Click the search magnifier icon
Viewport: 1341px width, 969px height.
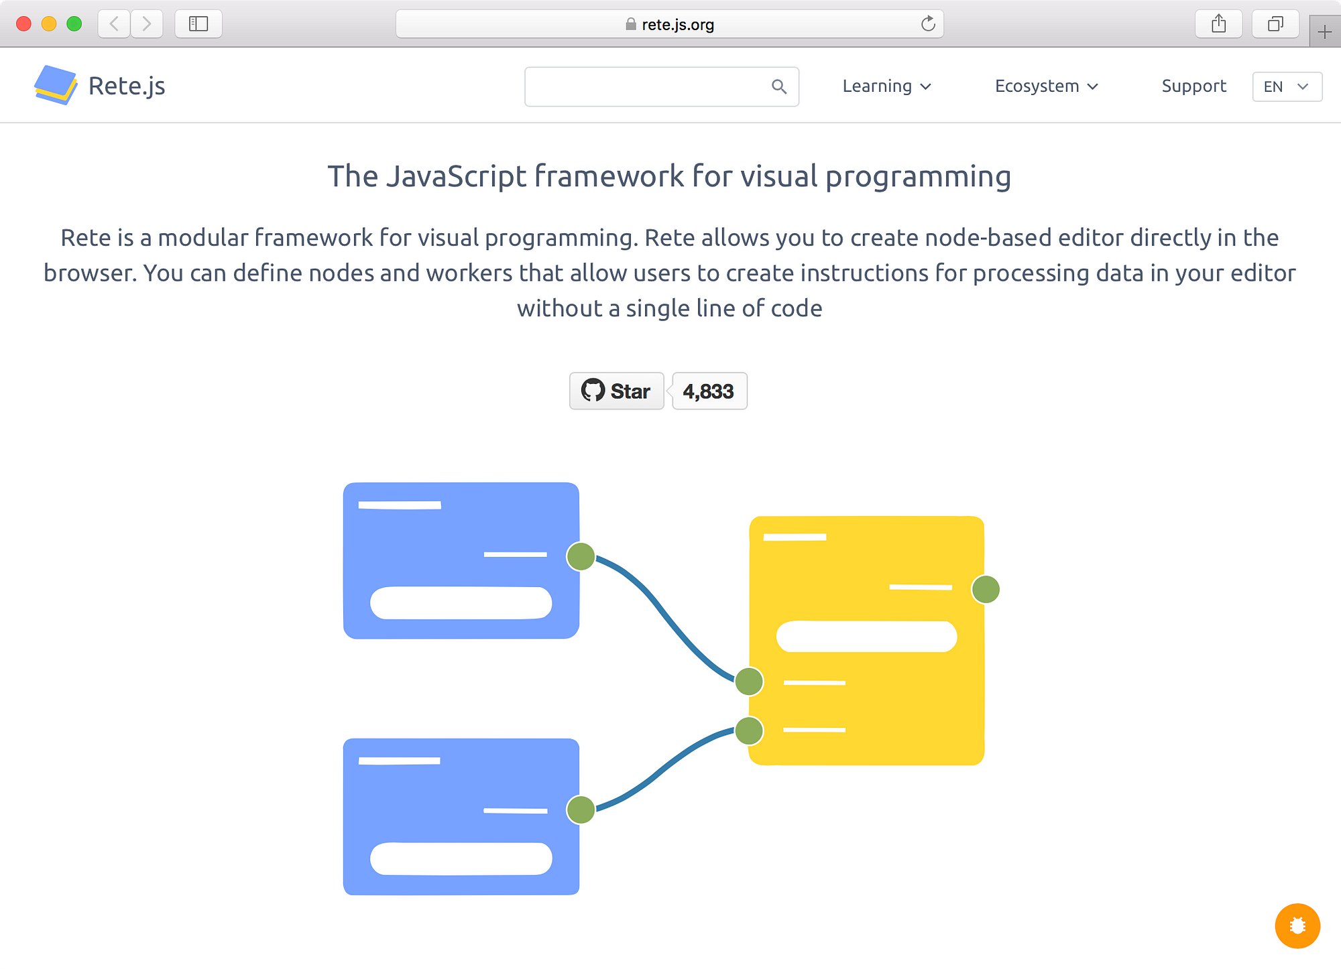(x=778, y=86)
